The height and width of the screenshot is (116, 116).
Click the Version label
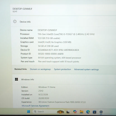pyautogui.click(x=25, y=91)
